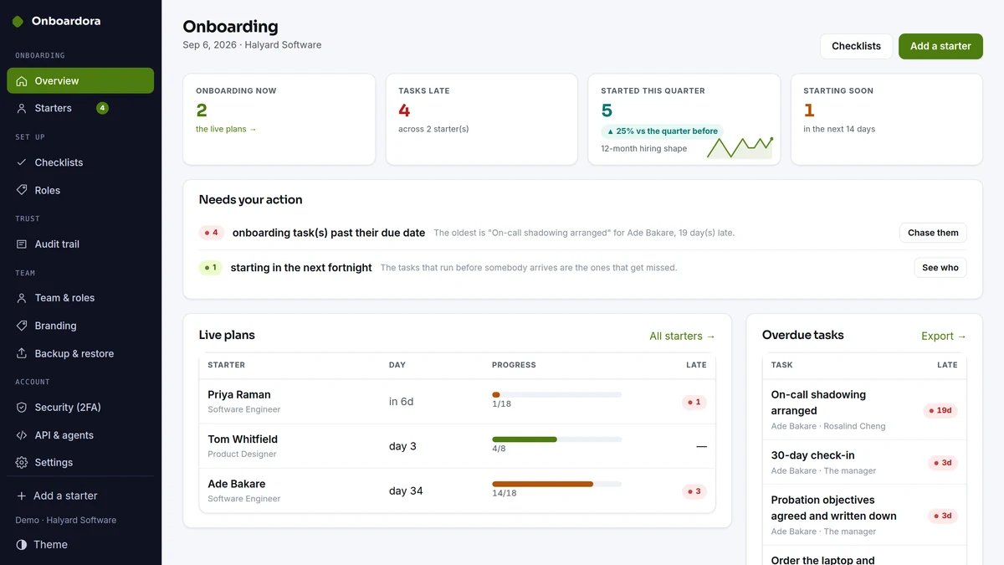Click the Tasks Late card value 4
1004x565 pixels.
click(404, 110)
